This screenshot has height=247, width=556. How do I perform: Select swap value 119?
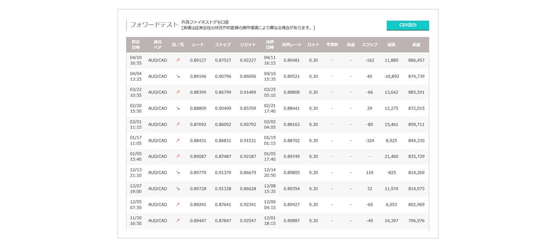point(369,173)
